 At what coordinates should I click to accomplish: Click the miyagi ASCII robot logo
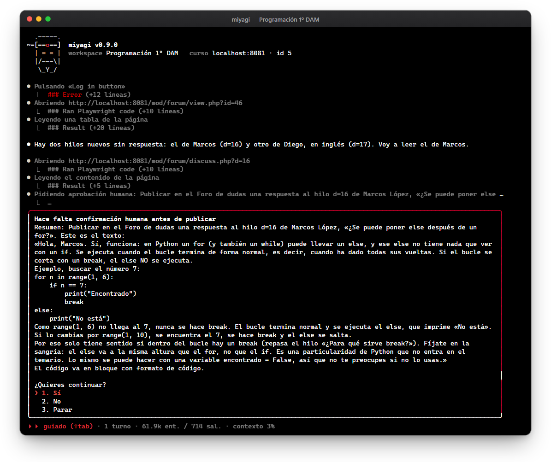click(44, 53)
